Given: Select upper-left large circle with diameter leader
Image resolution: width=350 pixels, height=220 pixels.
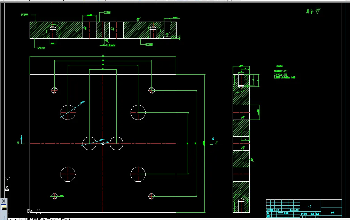Looking at the screenshot, I should pos(68,112).
